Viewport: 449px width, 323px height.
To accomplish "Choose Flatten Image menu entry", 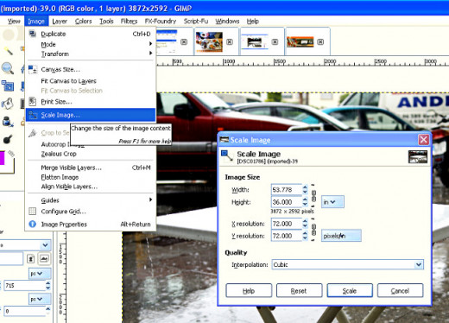I will click(x=91, y=177).
